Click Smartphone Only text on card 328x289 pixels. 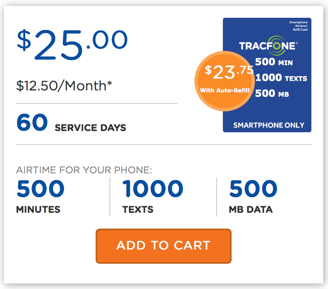(x=269, y=125)
